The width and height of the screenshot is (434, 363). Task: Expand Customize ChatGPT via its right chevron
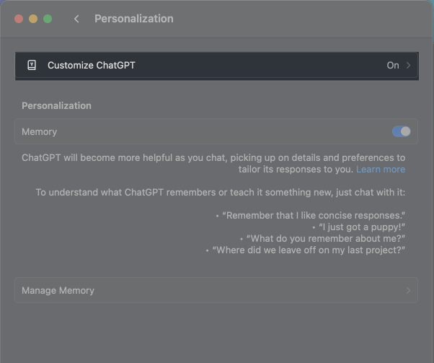[409, 65]
